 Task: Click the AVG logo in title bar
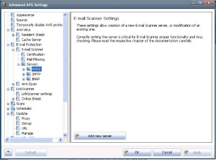click(5, 5)
